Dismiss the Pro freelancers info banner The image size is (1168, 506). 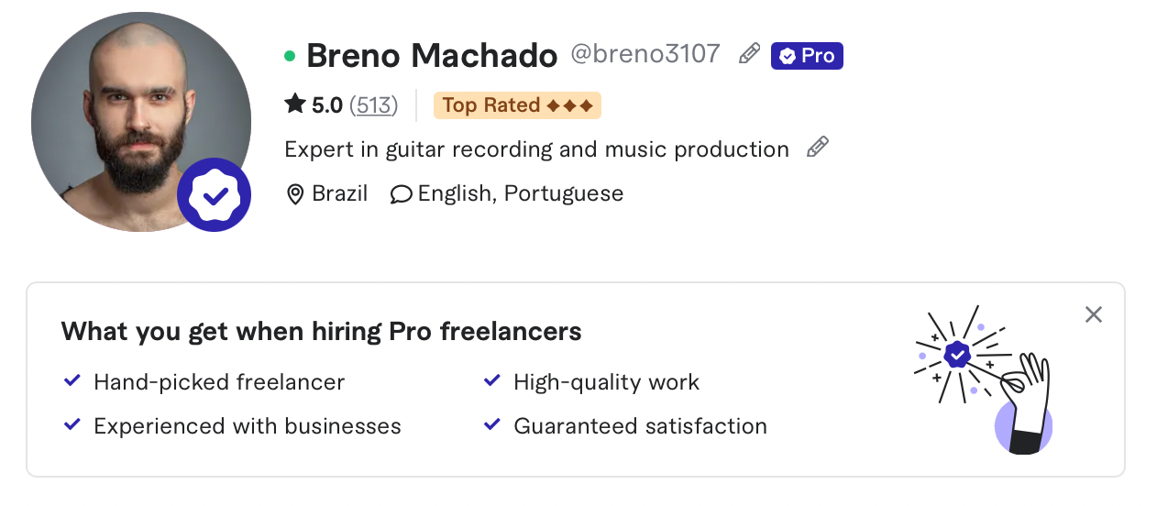(x=1093, y=314)
